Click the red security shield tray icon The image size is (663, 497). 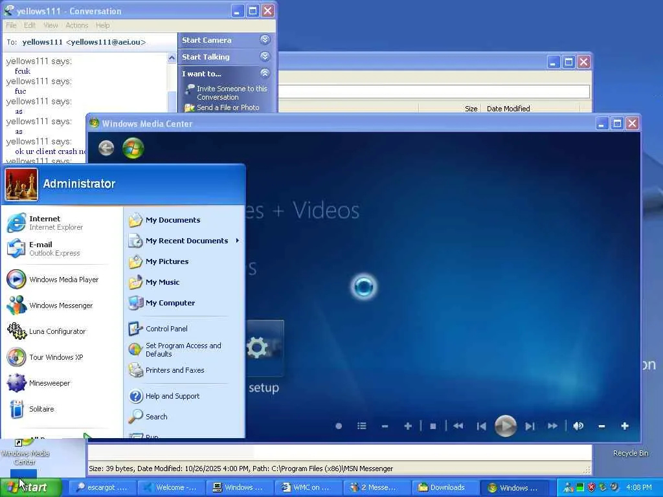click(x=591, y=487)
